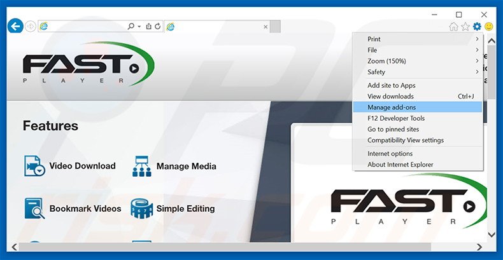This screenshot has width=503, height=260.
Task: Open the Safety submenu
Action: 418,72
